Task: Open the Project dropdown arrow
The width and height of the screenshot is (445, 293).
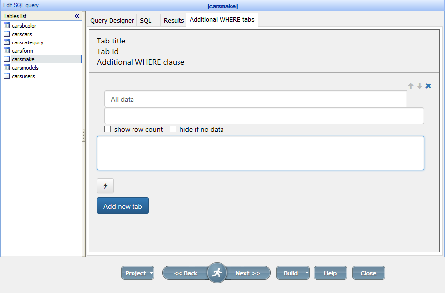Action: [x=151, y=272]
